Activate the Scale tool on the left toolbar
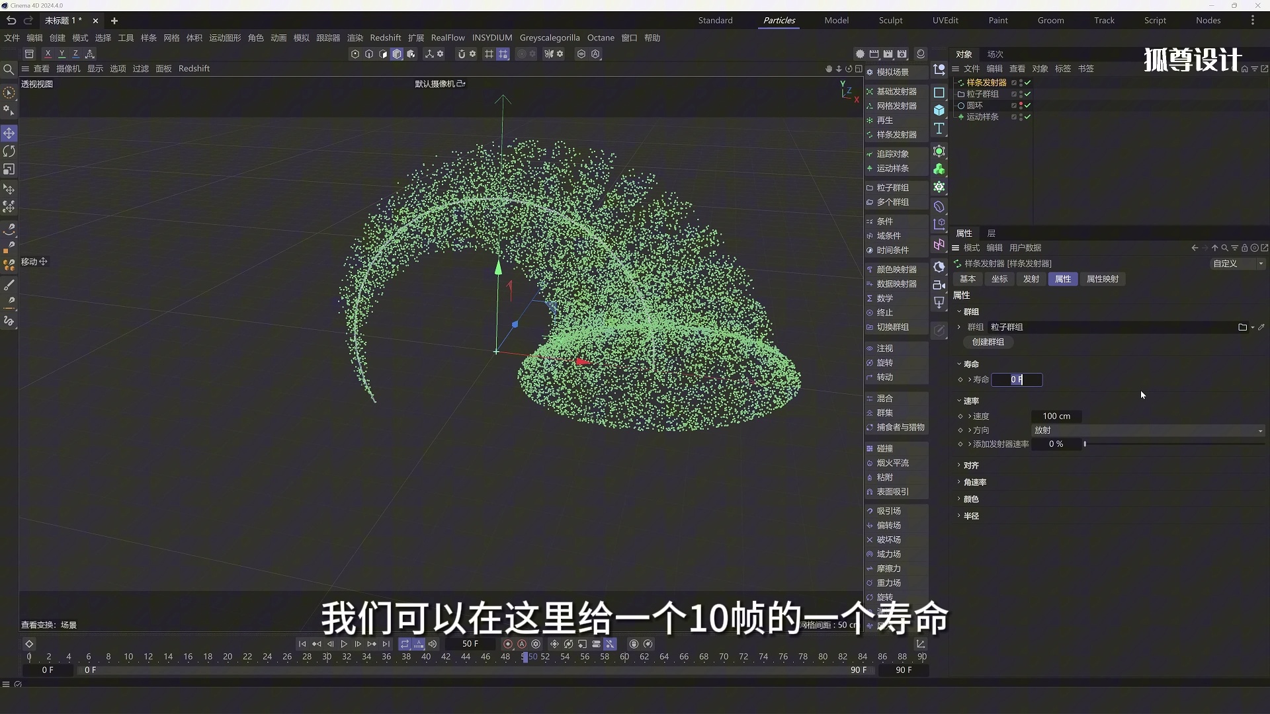The height and width of the screenshot is (714, 1270). [x=9, y=169]
